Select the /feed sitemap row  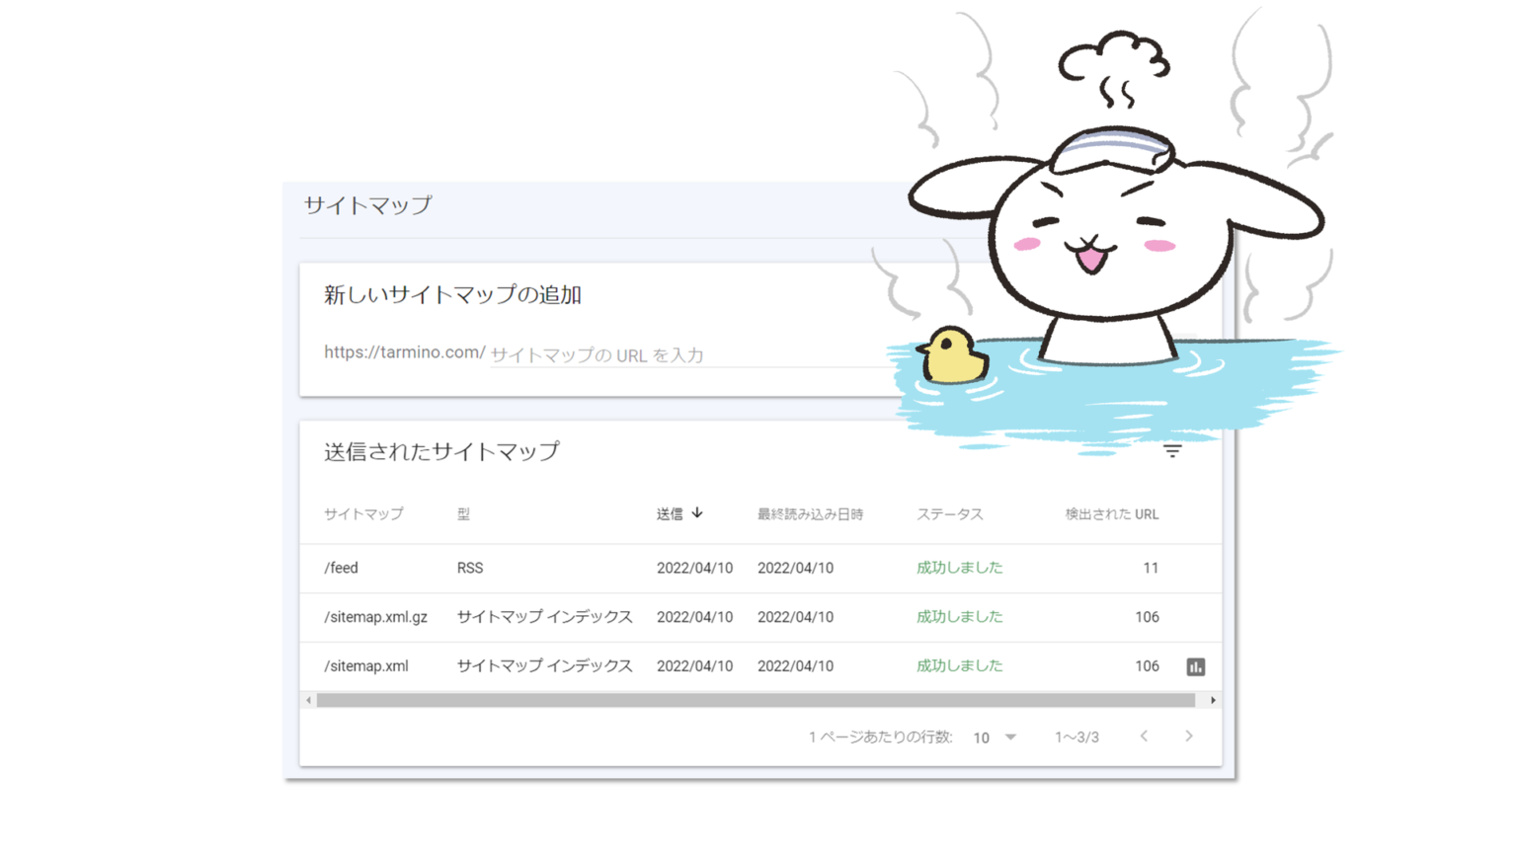point(342,569)
